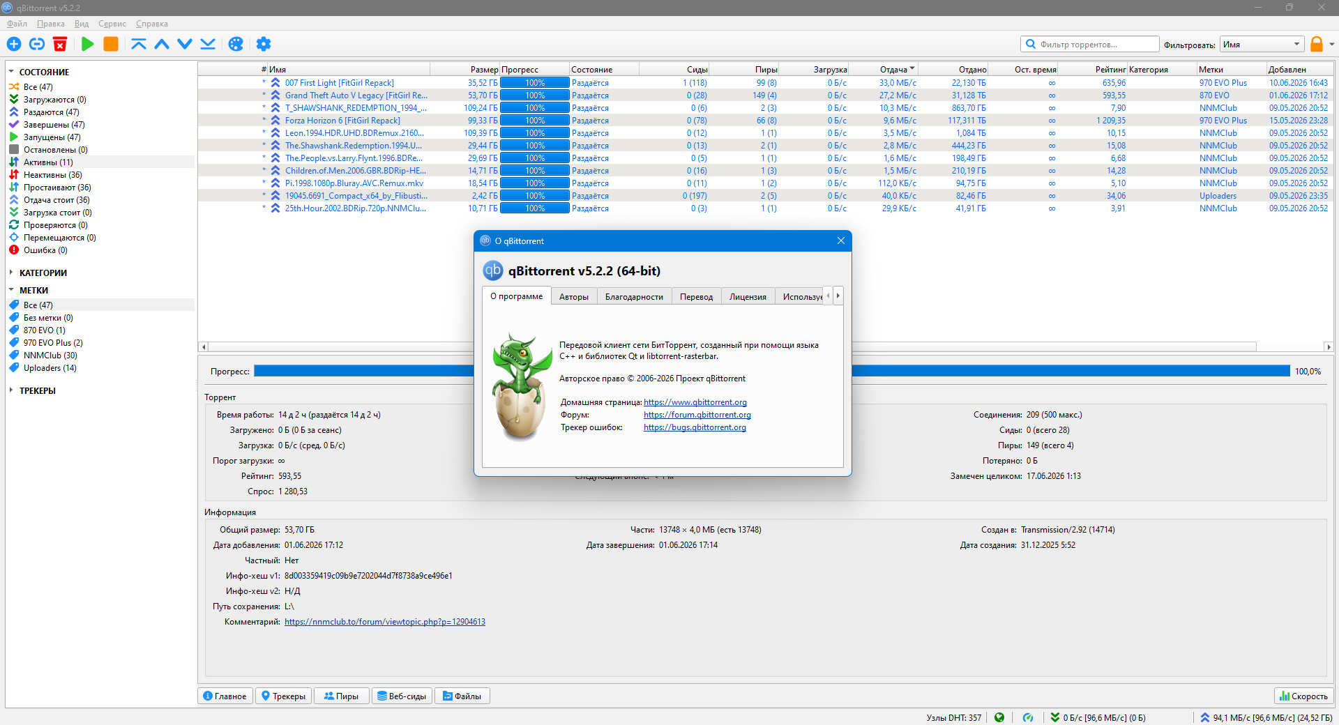
Task: Click the Проверяются (0) status filter
Action: (55, 225)
